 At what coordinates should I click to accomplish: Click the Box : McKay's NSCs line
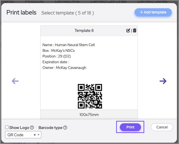58,51
